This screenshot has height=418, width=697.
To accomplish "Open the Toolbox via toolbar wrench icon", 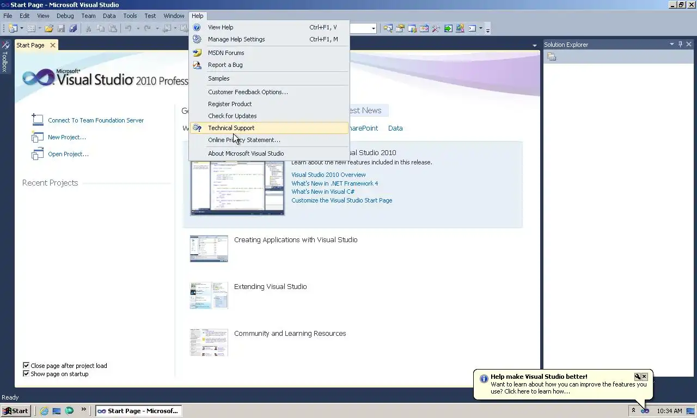I will [436, 28].
